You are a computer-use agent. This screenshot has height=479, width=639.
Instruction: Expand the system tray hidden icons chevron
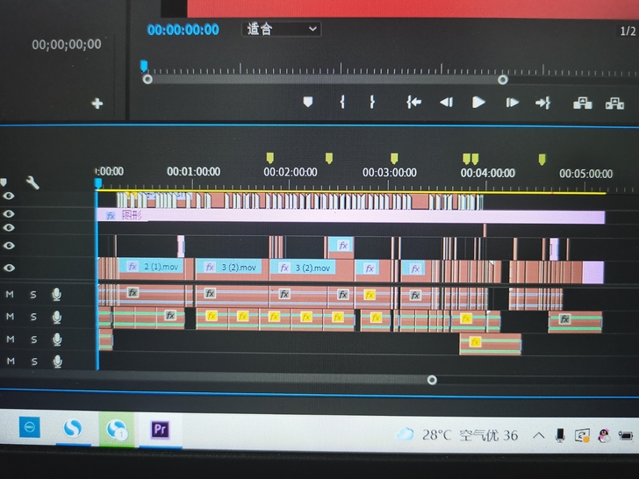pyautogui.click(x=538, y=435)
